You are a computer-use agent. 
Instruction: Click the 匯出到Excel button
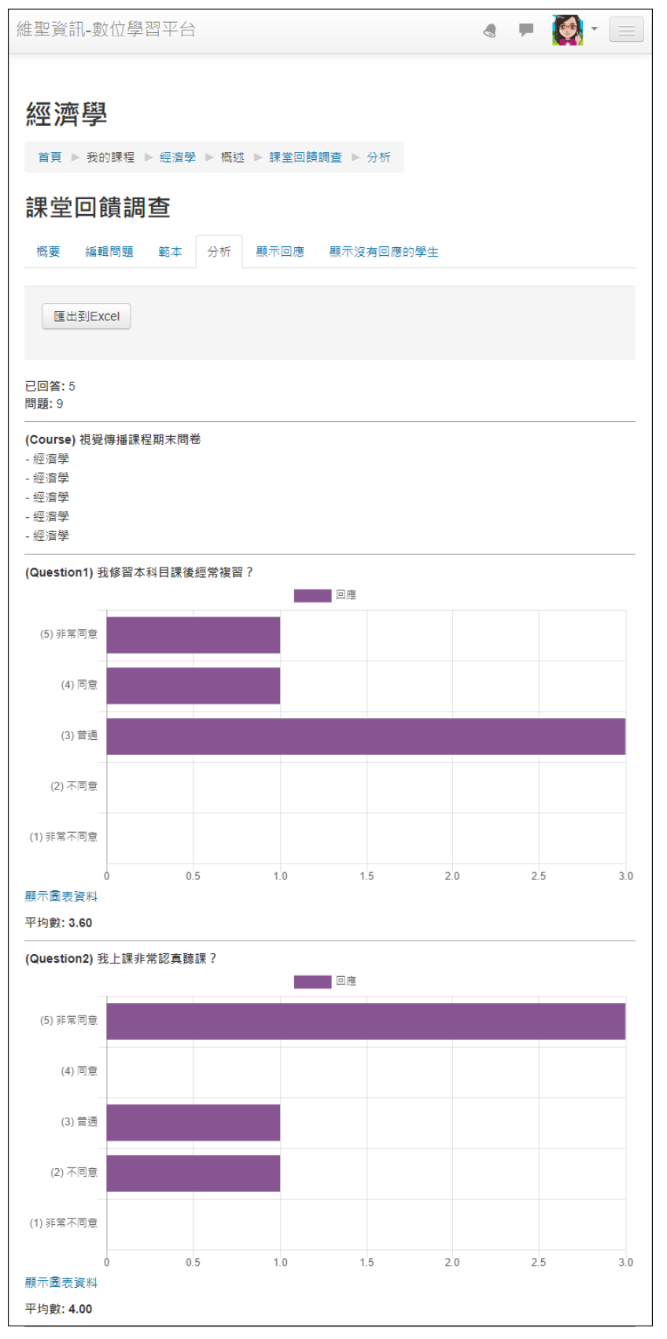pos(87,316)
